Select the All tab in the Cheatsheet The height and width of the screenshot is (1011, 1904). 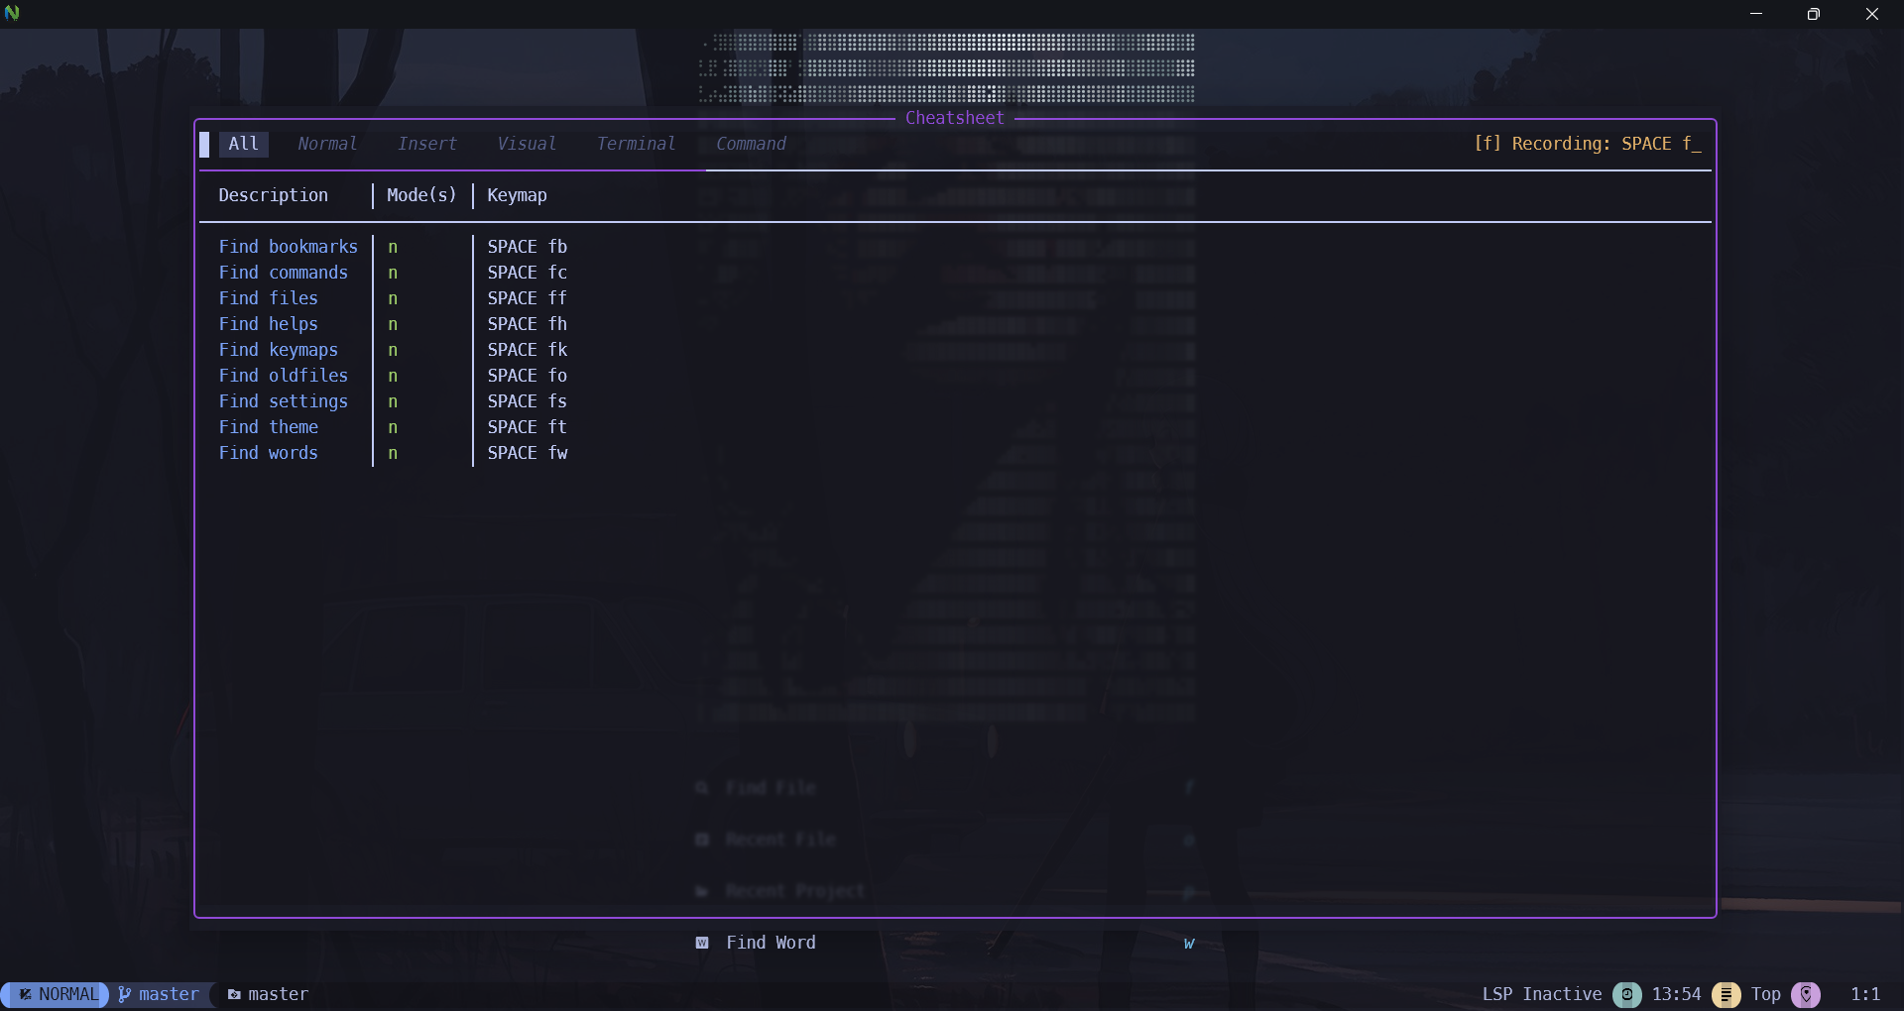244,144
